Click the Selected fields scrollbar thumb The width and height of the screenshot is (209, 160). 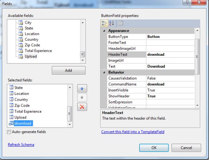pos(69,114)
